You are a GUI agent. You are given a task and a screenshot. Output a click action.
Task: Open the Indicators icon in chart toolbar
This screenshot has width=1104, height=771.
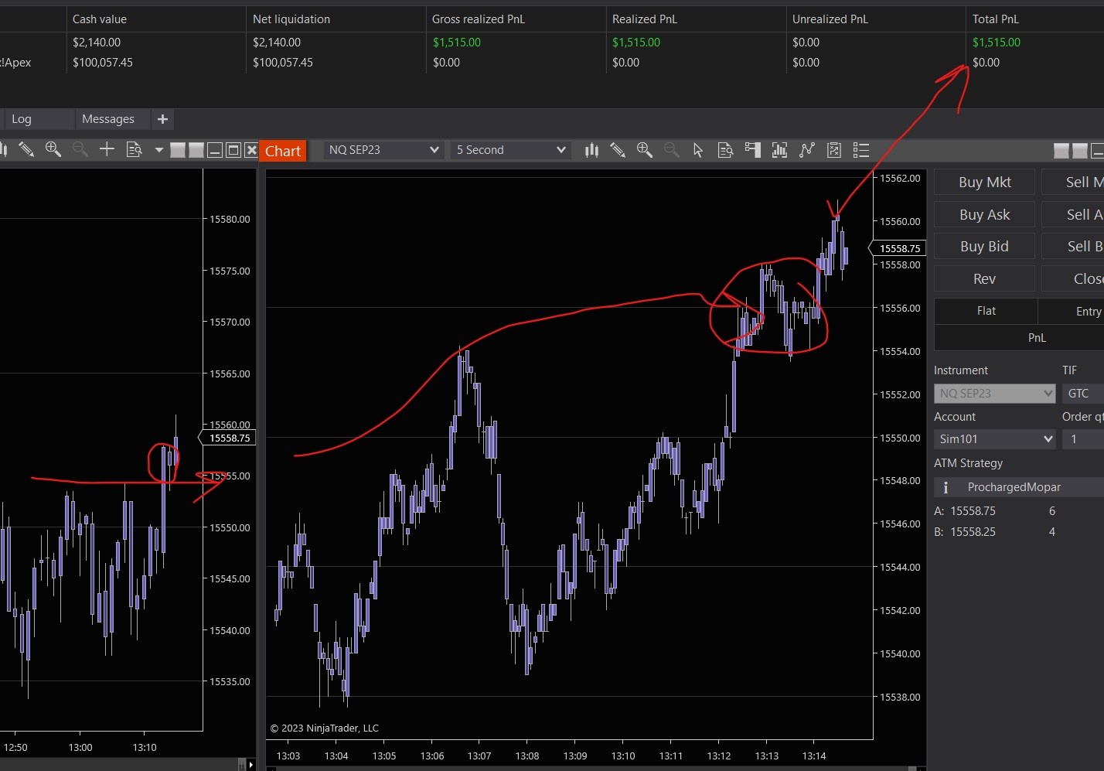click(x=807, y=150)
